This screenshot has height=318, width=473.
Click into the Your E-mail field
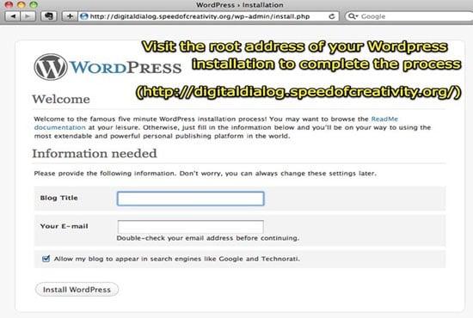click(191, 227)
